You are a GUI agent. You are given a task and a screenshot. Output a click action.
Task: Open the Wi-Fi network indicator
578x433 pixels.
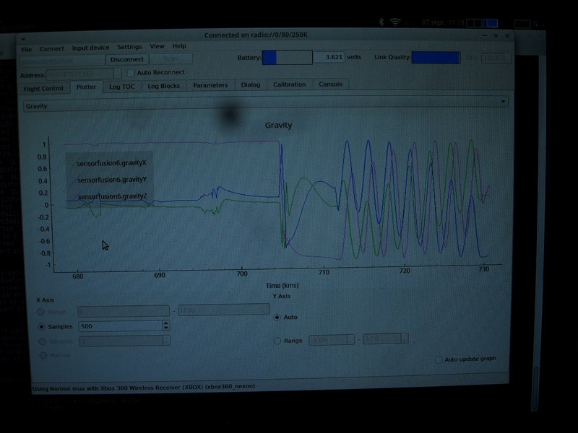(x=395, y=22)
